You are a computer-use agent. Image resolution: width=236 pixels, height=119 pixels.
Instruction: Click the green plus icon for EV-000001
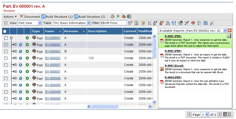[x=27, y=38]
